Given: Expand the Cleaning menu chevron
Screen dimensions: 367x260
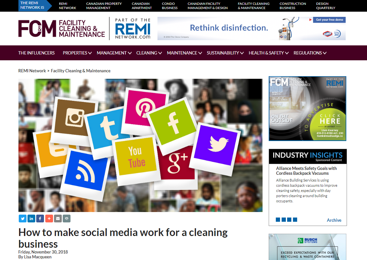Looking at the screenshot, I should point(160,53).
